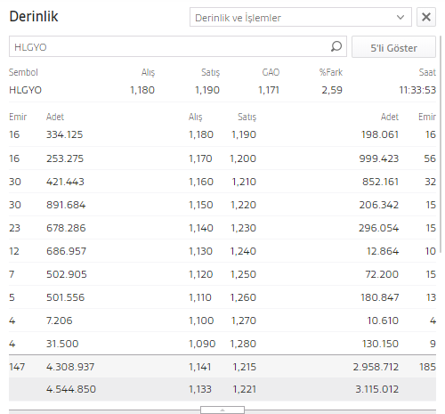Click bid price 1,140
The width and height of the screenshot is (445, 414).
click(x=201, y=228)
